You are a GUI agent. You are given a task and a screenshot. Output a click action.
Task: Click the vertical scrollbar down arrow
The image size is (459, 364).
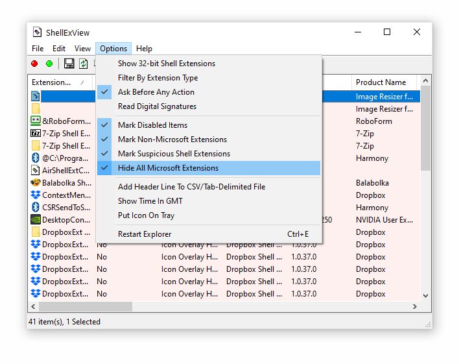(426, 296)
